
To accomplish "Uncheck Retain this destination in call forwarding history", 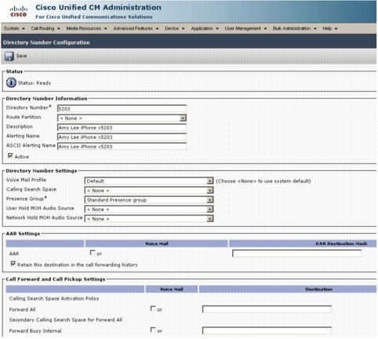I will (13, 264).
